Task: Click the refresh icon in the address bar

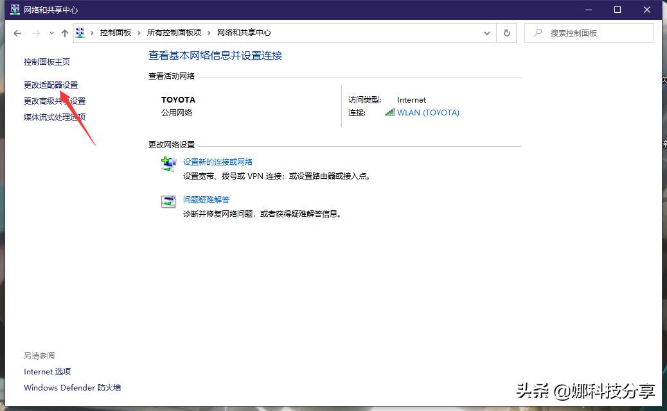Action: (506, 33)
